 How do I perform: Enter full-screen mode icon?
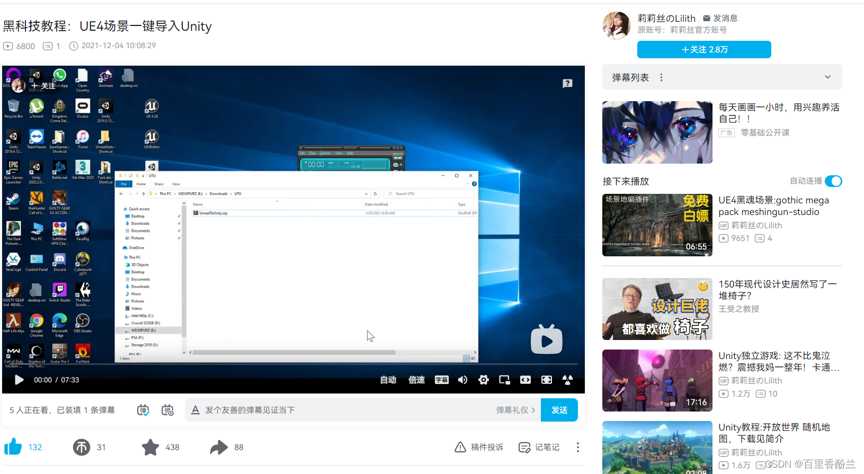(x=547, y=380)
